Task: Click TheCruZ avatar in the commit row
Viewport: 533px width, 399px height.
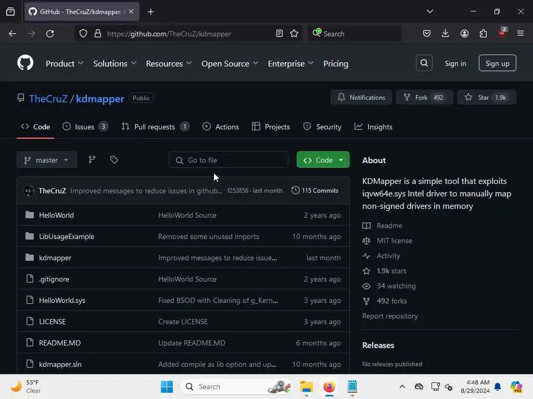Action: tap(29, 191)
